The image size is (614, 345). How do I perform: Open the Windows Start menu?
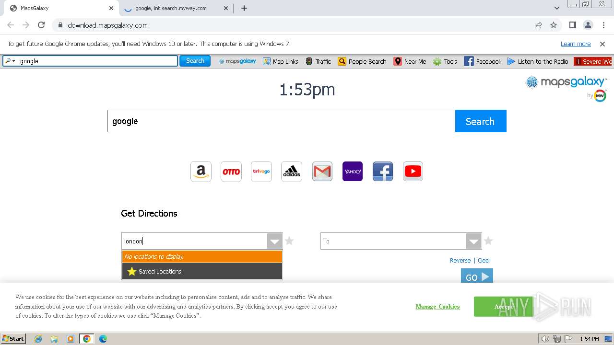[13, 338]
